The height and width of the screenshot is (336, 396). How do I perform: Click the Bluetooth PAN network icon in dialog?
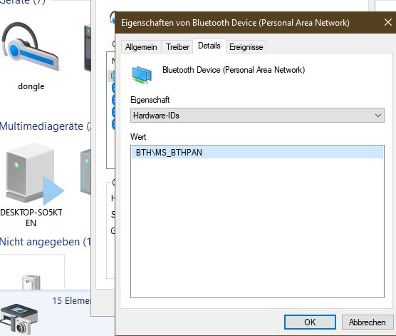142,75
